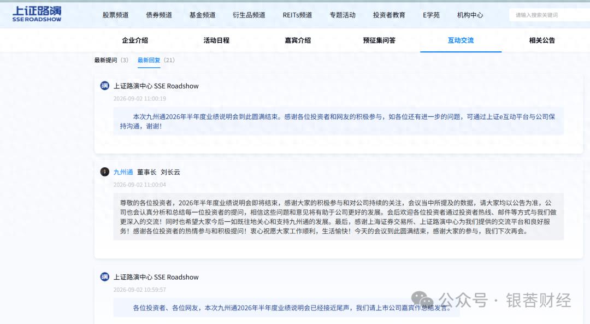Open the 债券频道 menu item

[159, 15]
